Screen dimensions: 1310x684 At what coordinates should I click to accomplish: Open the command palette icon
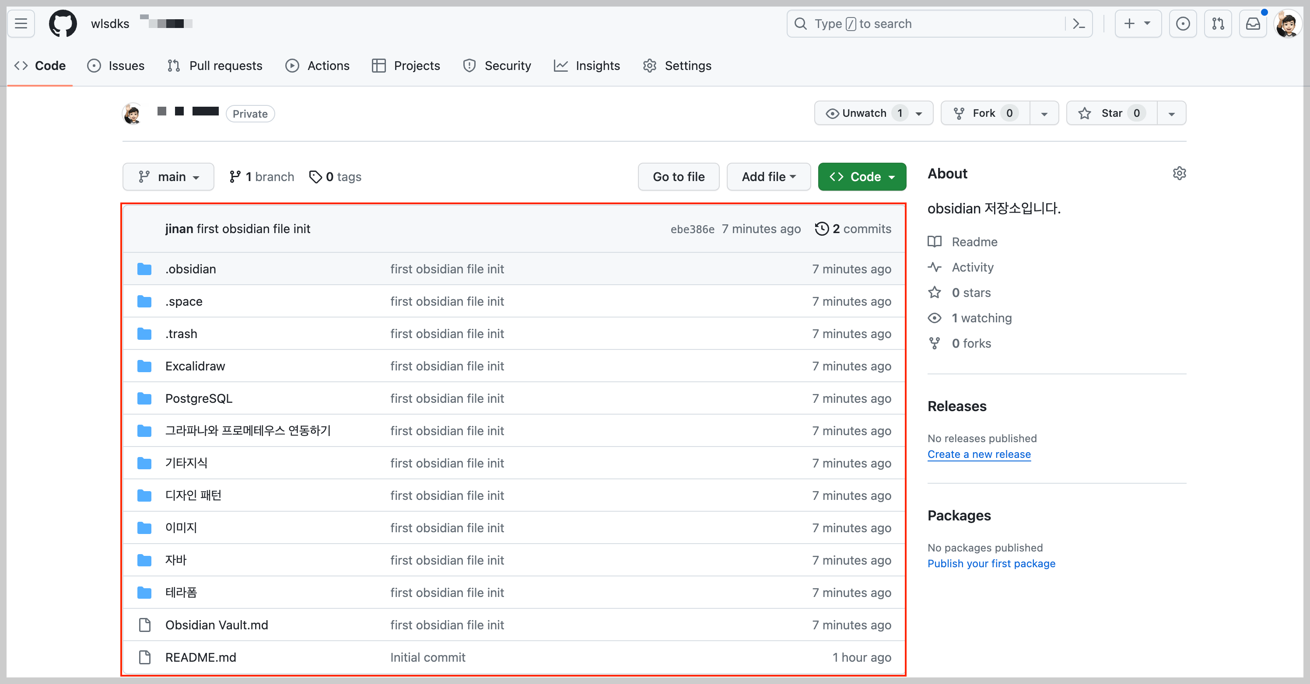point(1078,23)
